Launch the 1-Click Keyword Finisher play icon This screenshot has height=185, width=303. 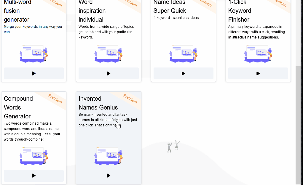pyautogui.click(x=258, y=73)
